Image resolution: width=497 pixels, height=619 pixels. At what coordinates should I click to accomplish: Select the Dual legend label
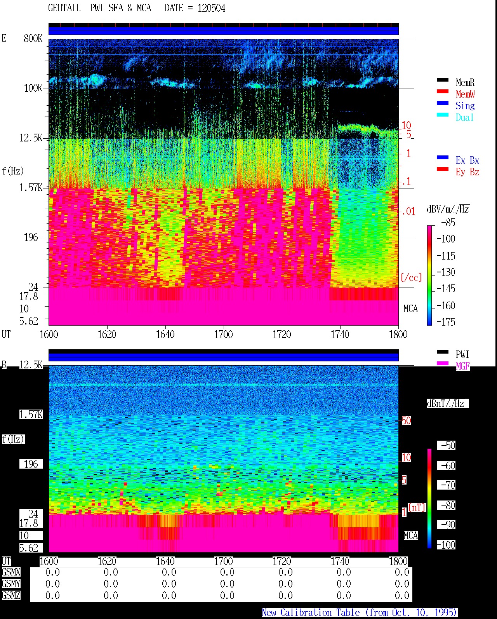[465, 117]
